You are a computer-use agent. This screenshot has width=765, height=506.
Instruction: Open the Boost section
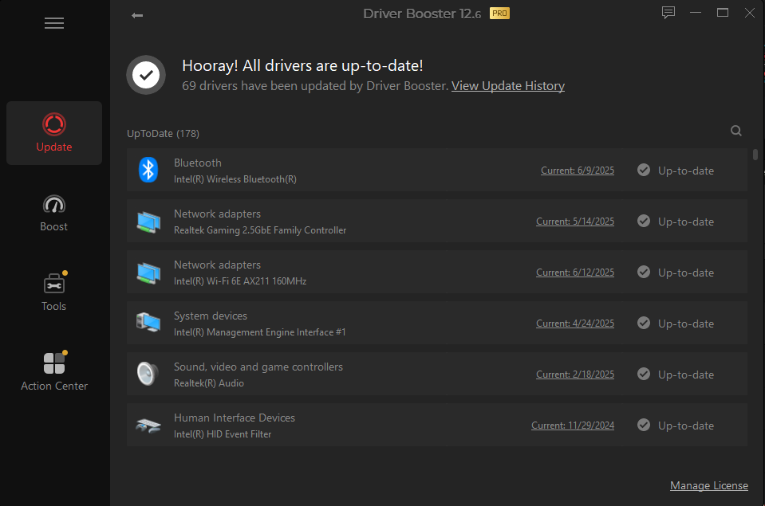(x=53, y=213)
